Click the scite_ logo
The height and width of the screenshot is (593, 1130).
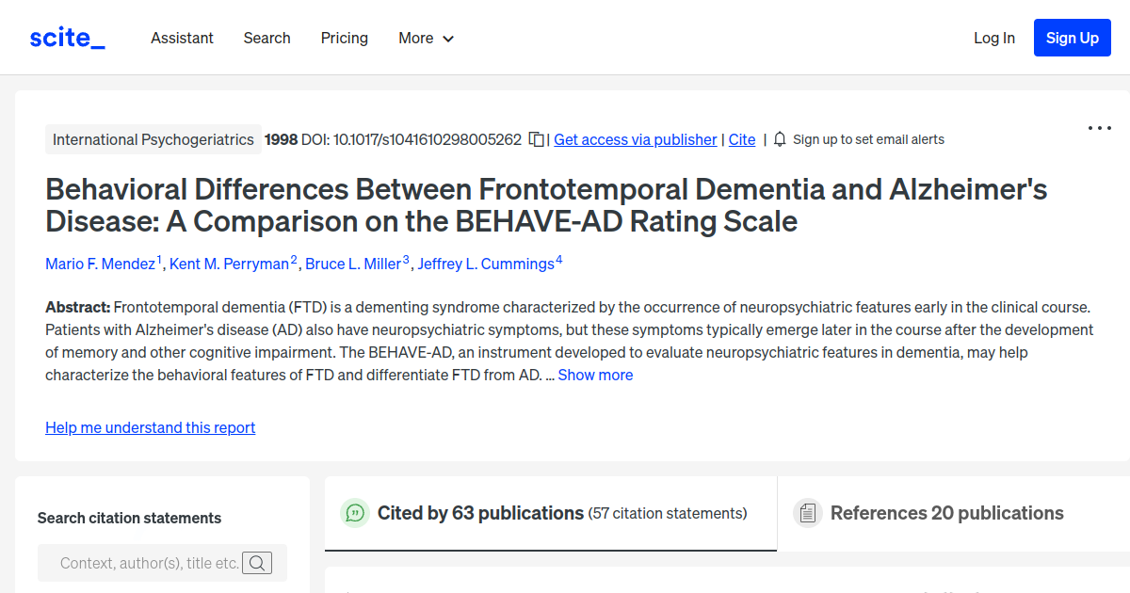click(x=67, y=37)
